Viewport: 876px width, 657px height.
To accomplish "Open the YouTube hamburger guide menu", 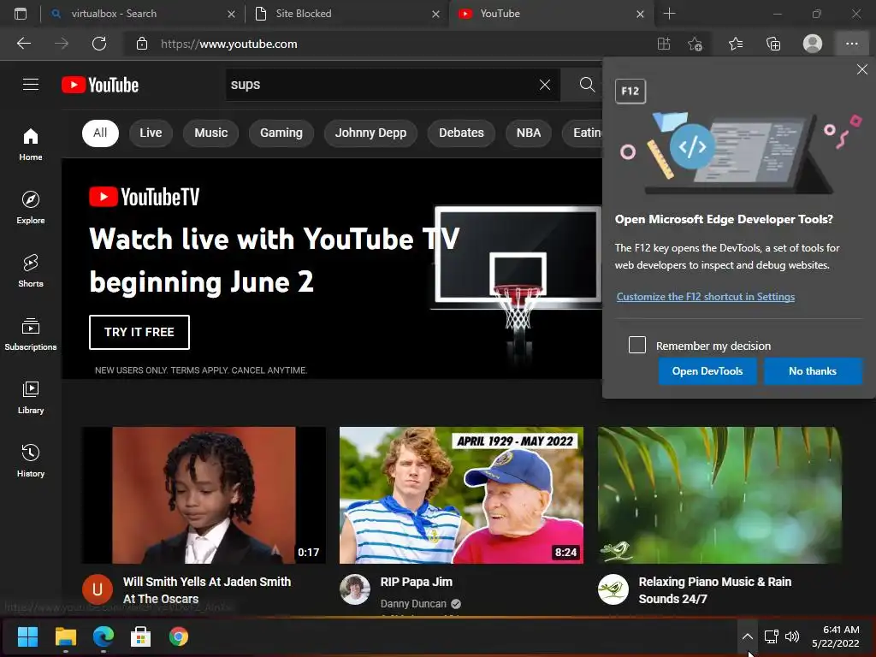I will pyautogui.click(x=31, y=85).
